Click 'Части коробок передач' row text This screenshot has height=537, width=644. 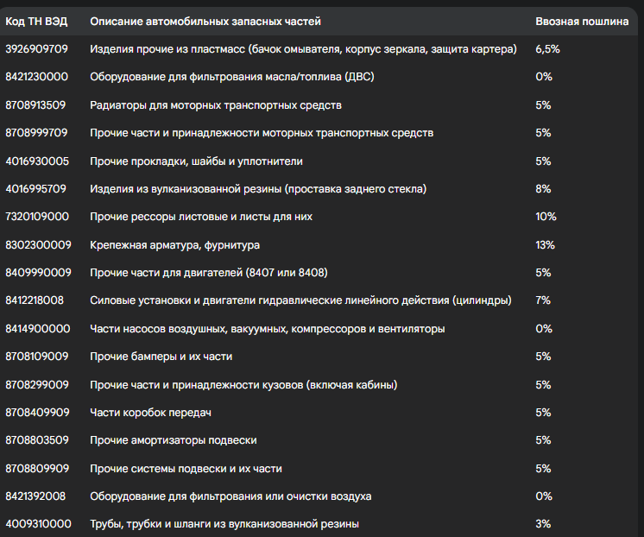click(150, 413)
